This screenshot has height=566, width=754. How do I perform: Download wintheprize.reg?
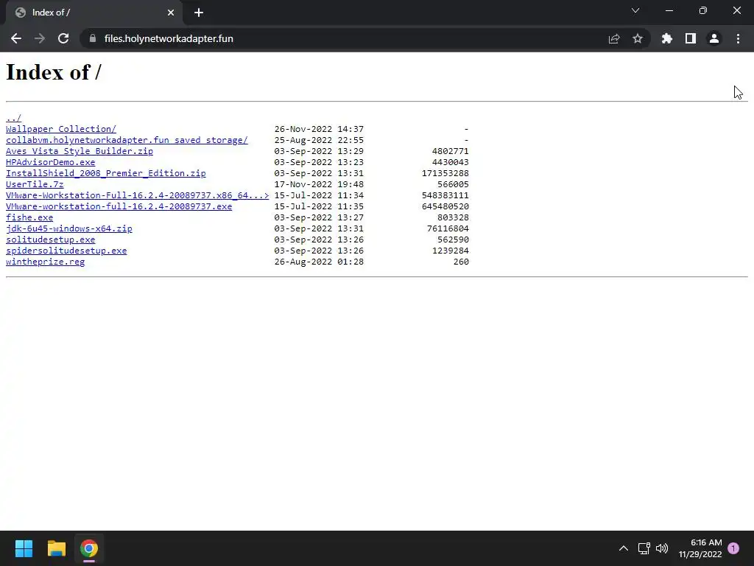tap(45, 262)
